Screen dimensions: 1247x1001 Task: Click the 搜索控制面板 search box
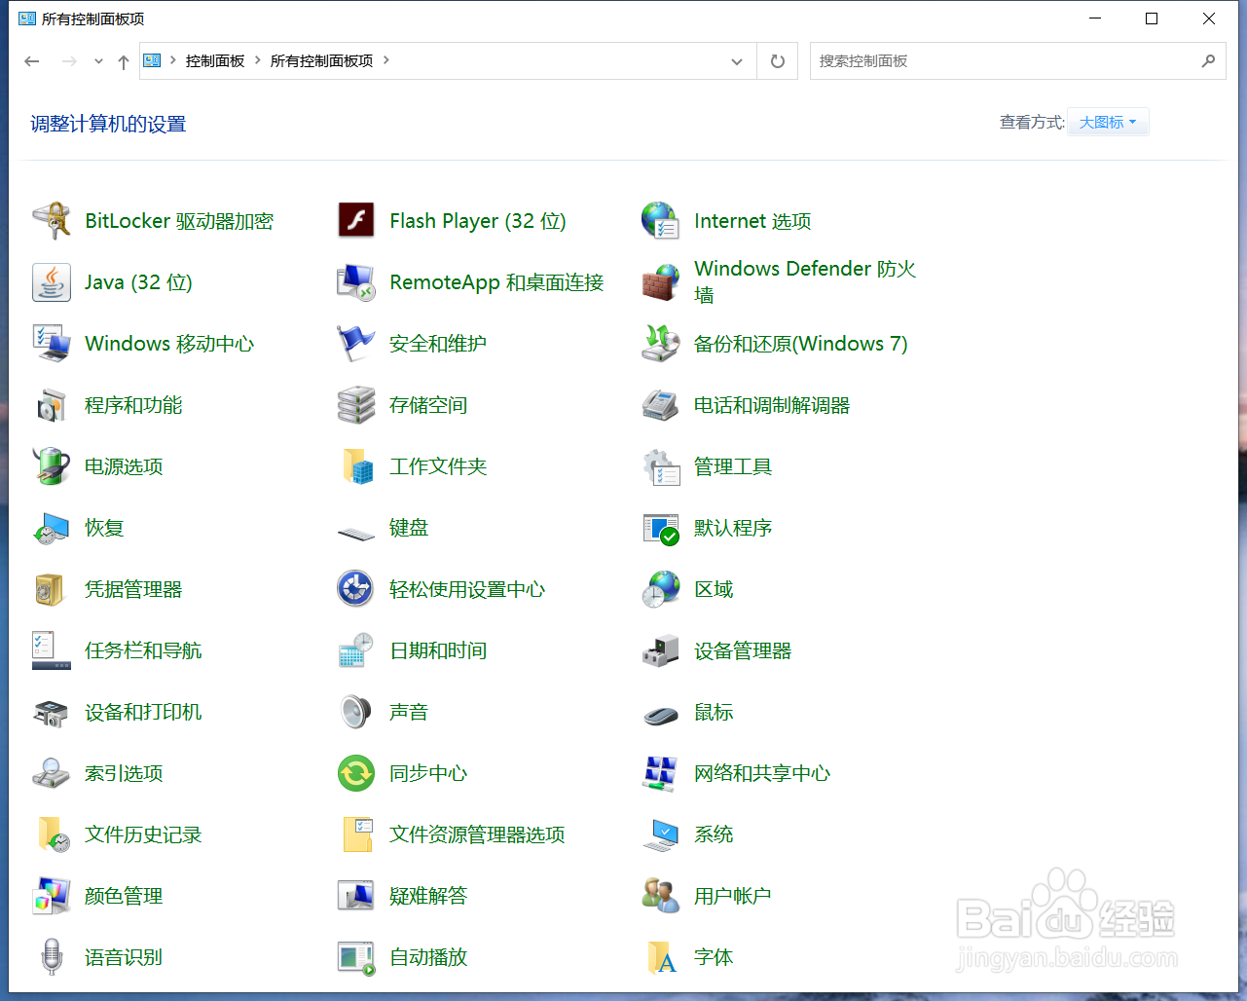1017,60
